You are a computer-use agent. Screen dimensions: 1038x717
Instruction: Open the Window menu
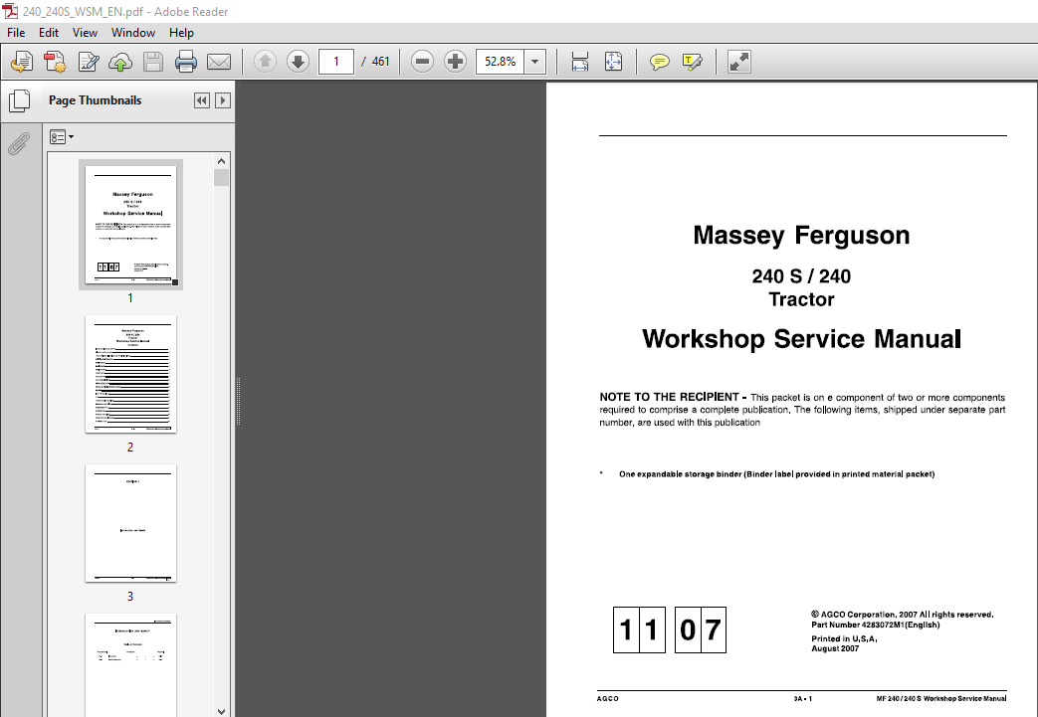point(133,33)
